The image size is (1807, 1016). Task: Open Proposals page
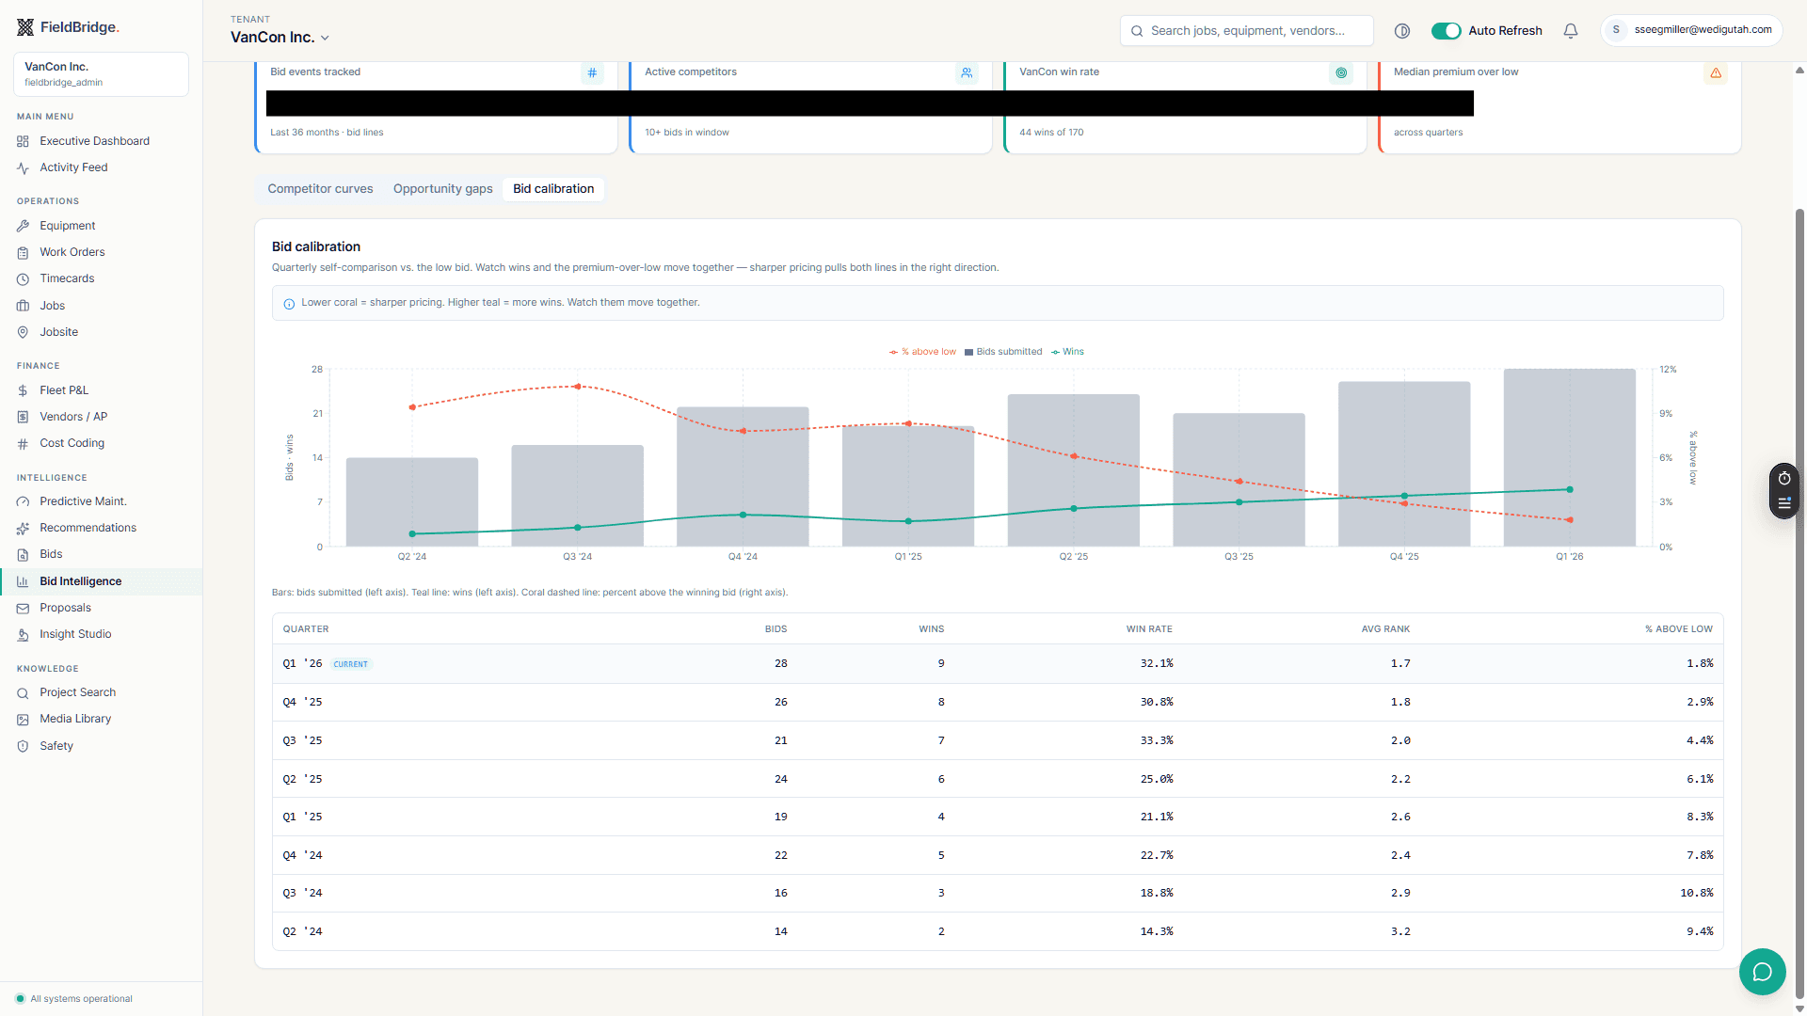point(65,608)
